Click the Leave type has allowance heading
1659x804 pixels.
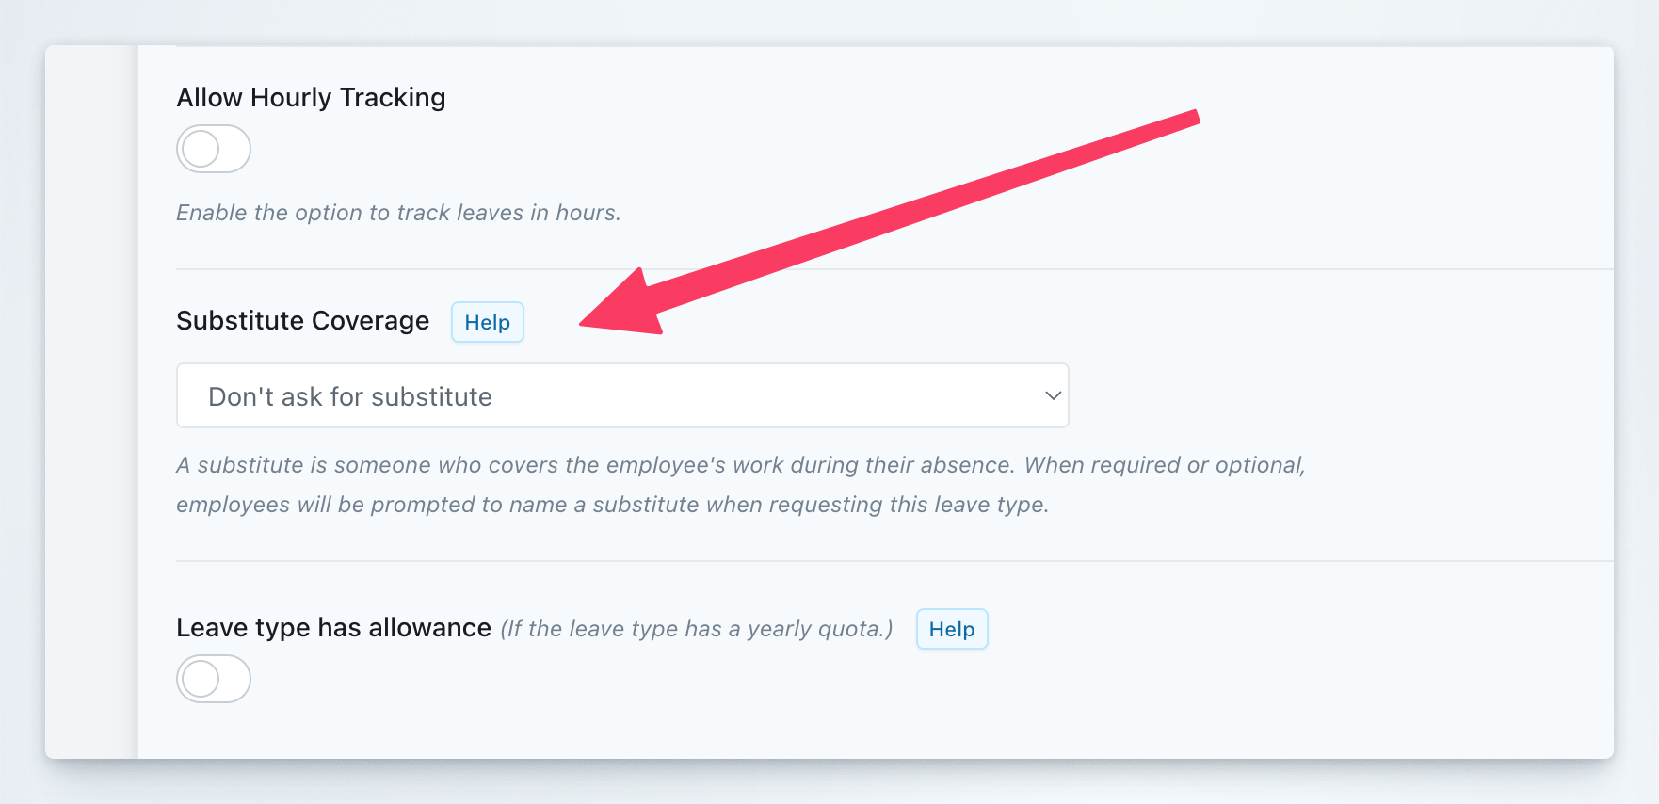pyautogui.click(x=333, y=627)
